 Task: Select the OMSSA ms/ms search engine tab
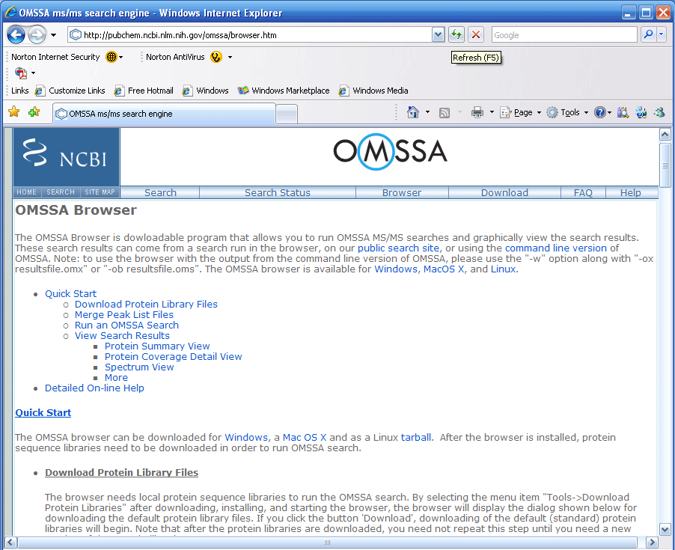(x=164, y=114)
